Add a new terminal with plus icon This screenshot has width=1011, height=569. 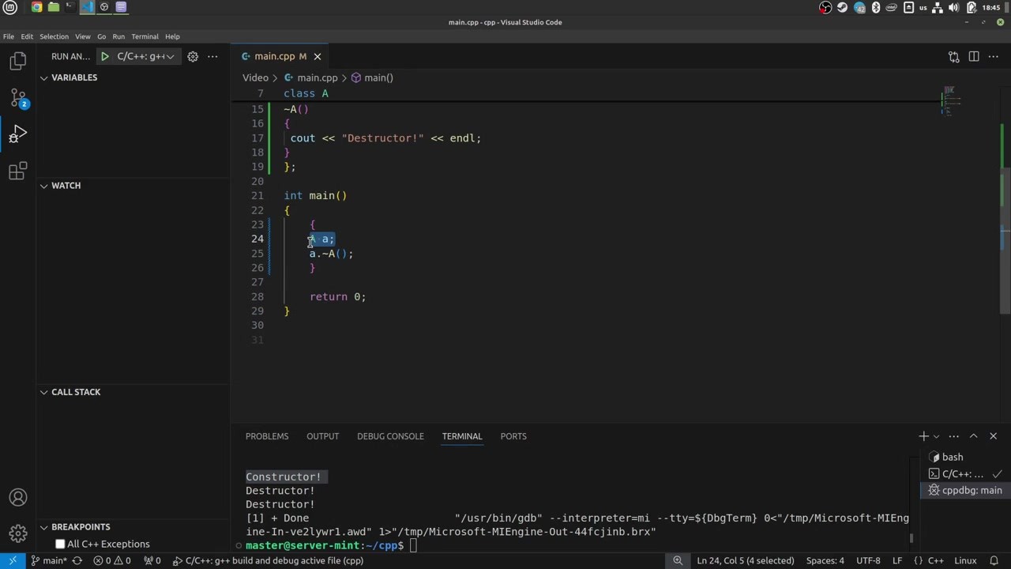(x=923, y=436)
